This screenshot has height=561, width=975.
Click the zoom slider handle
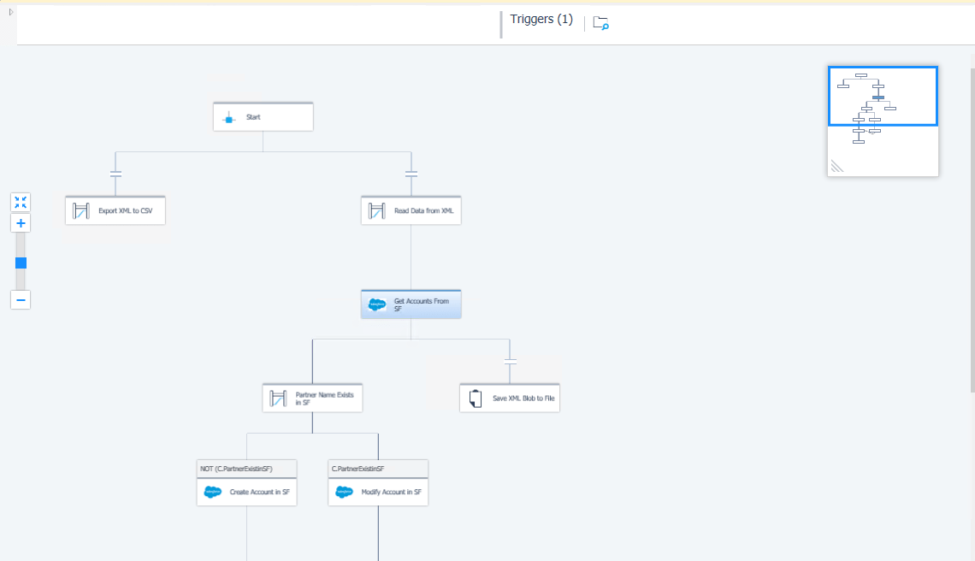coord(21,263)
